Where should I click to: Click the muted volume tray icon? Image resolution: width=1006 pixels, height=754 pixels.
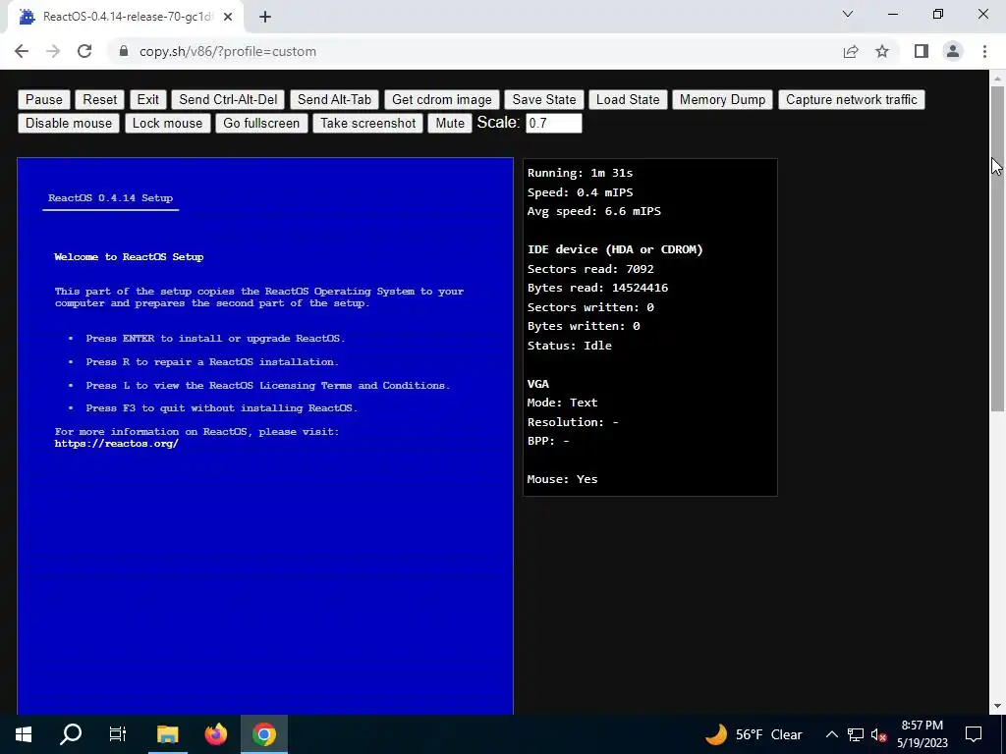[878, 734]
